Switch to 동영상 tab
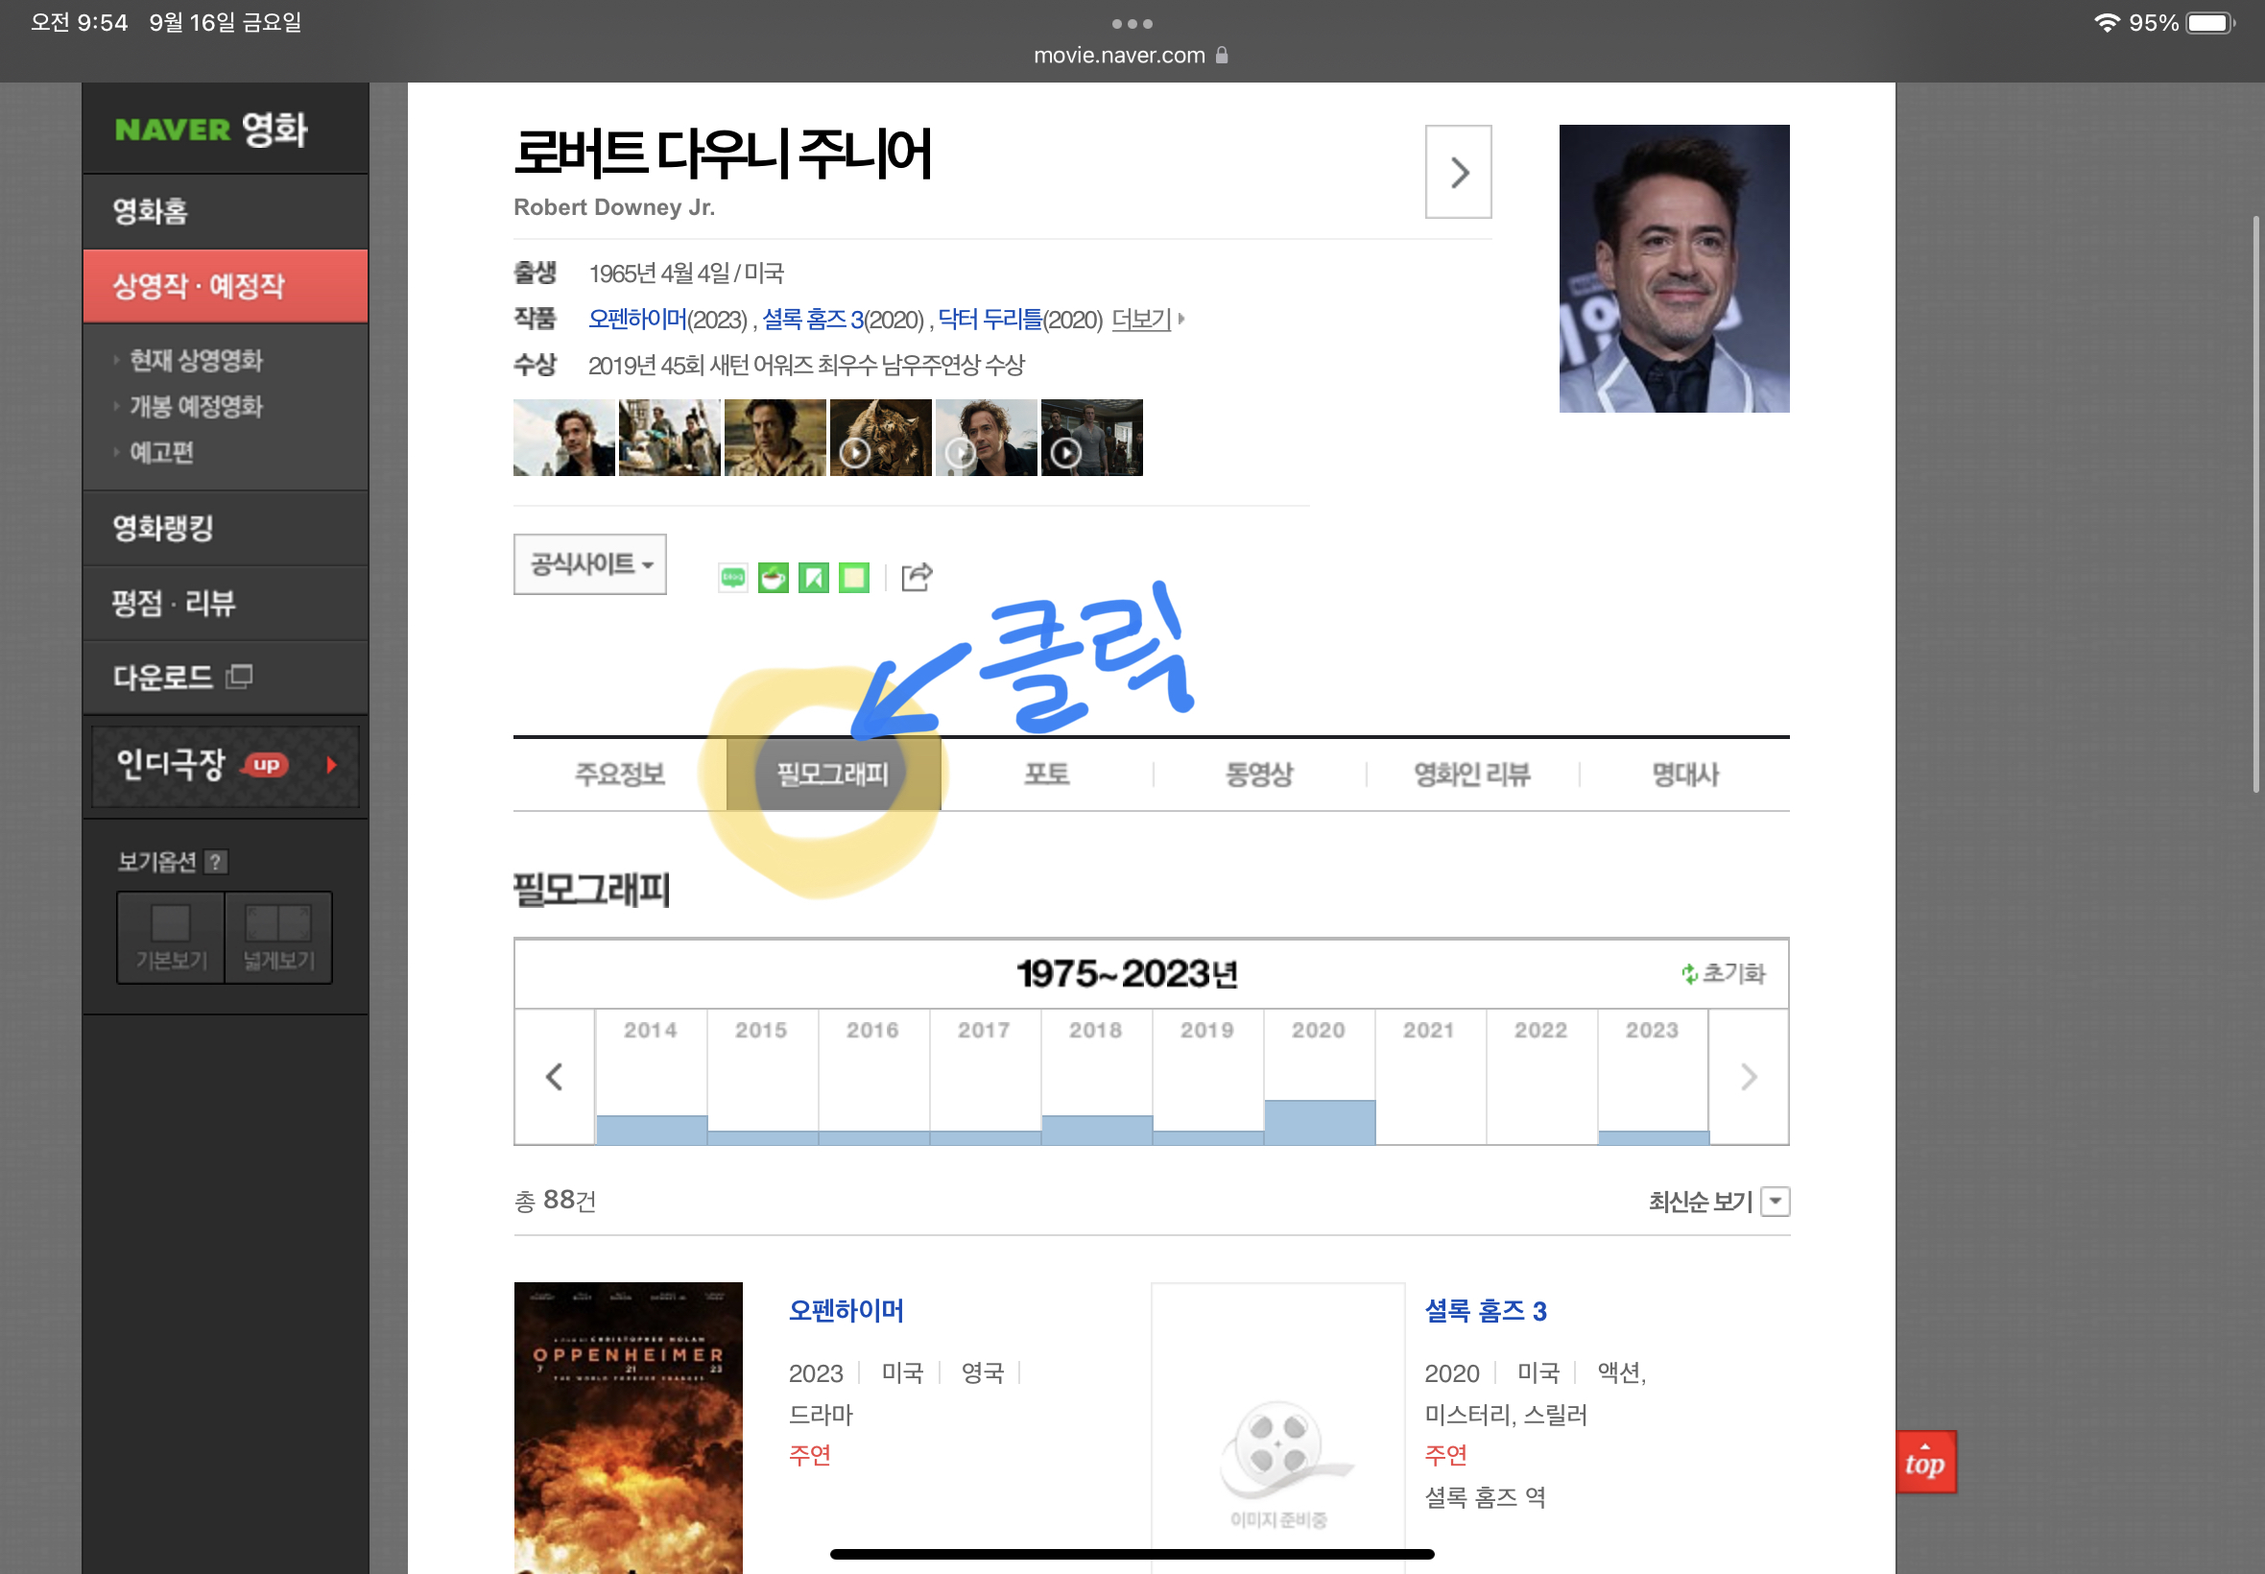Viewport: 2265px width, 1574px height. 1259,775
